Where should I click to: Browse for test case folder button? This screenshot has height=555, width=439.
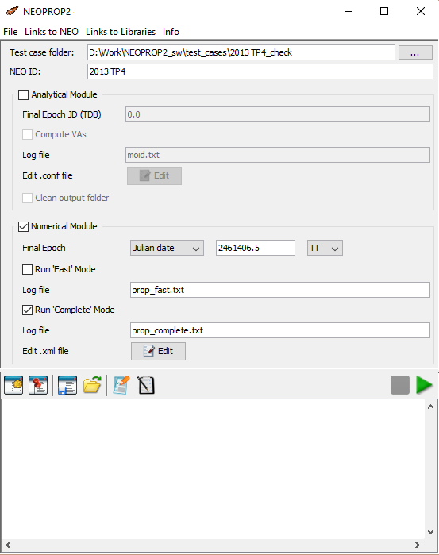[x=415, y=52]
